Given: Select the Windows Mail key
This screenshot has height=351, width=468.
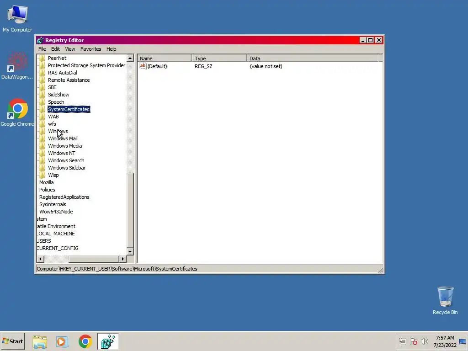Looking at the screenshot, I should pos(63,138).
